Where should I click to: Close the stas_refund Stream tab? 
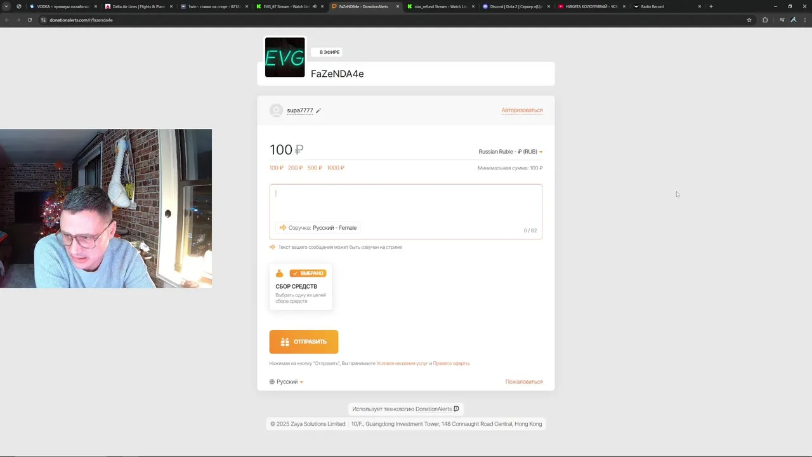pyautogui.click(x=473, y=6)
